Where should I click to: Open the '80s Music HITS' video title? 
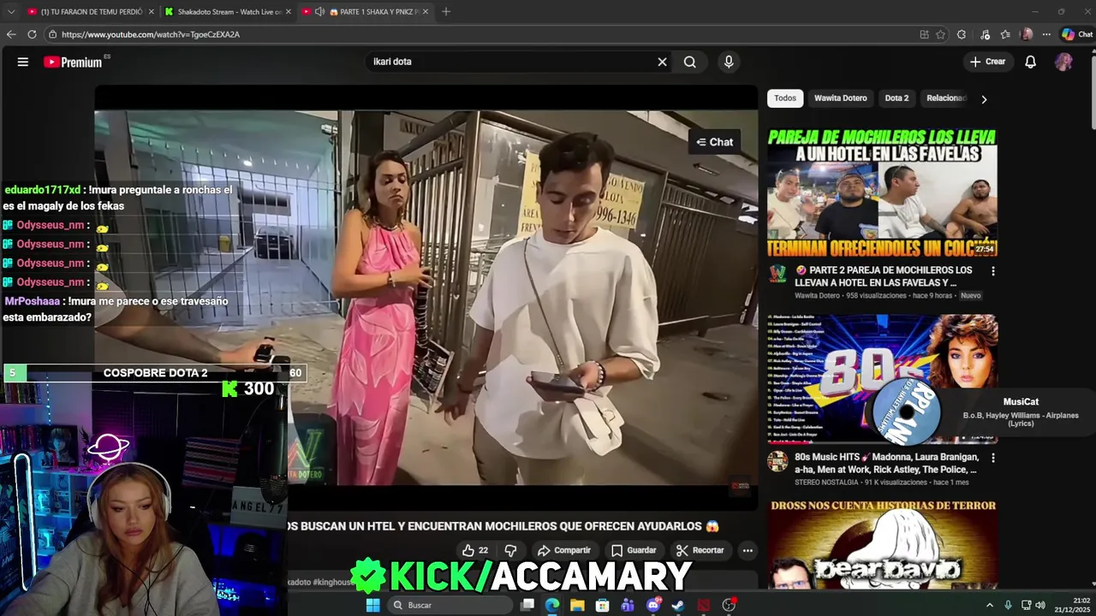[886, 463]
